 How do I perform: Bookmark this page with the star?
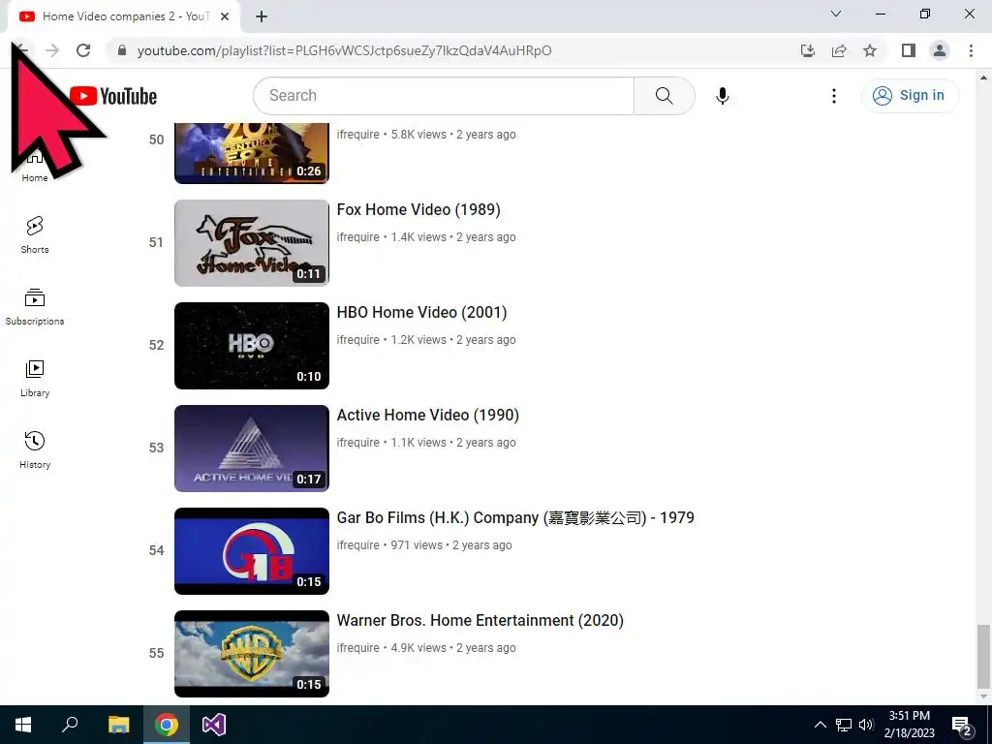point(871,50)
